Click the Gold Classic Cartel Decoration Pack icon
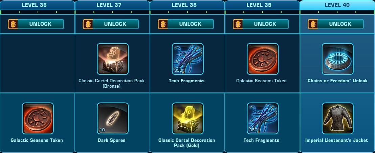Image resolution: width=375 pixels, height=153 pixels. click(188, 118)
